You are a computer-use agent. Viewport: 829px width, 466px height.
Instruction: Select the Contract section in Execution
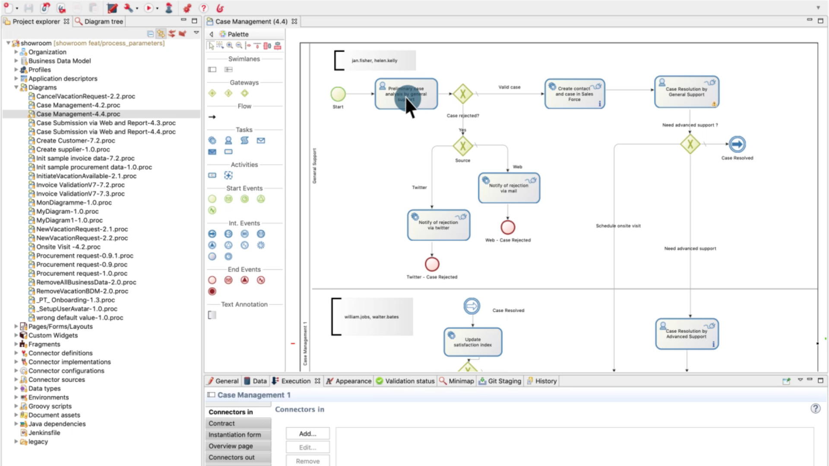(x=222, y=423)
